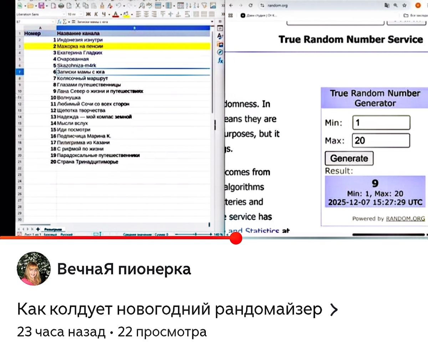
Task: Click the bookmark star icon in browser
Action: (x=404, y=5)
